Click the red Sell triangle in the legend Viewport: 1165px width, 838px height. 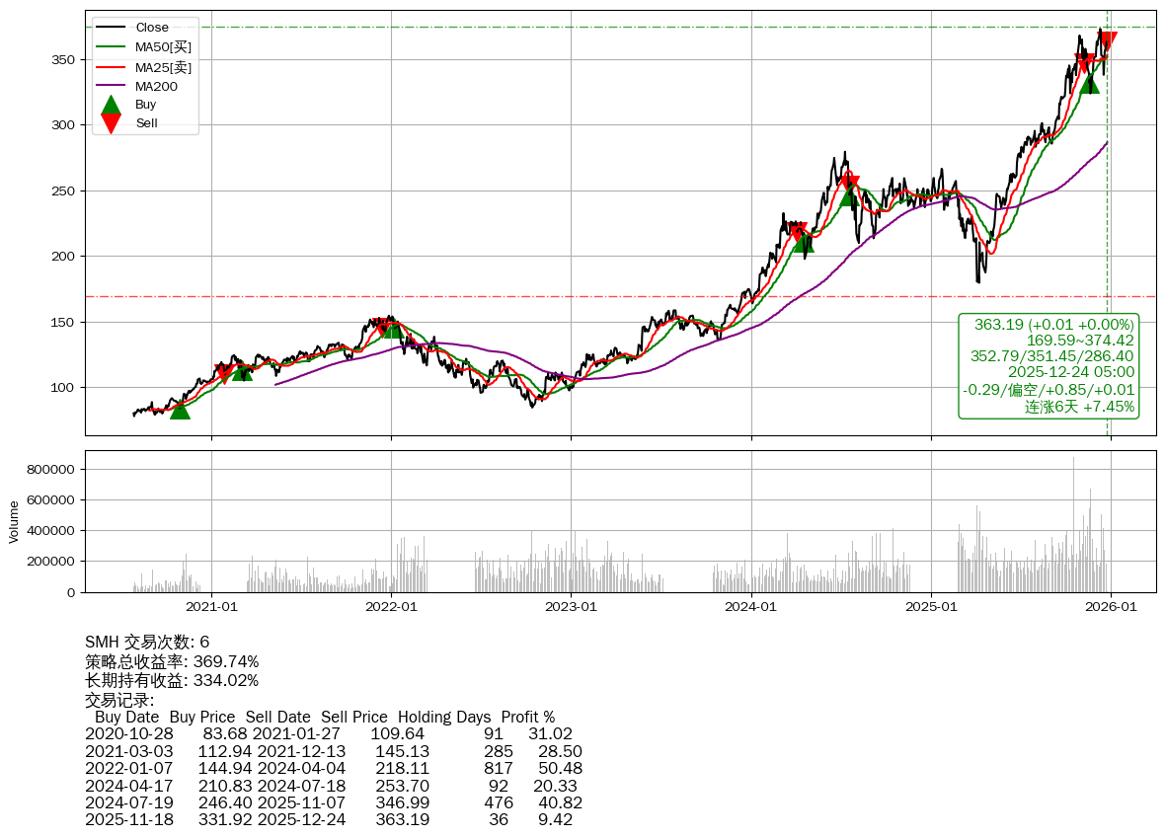(x=112, y=123)
